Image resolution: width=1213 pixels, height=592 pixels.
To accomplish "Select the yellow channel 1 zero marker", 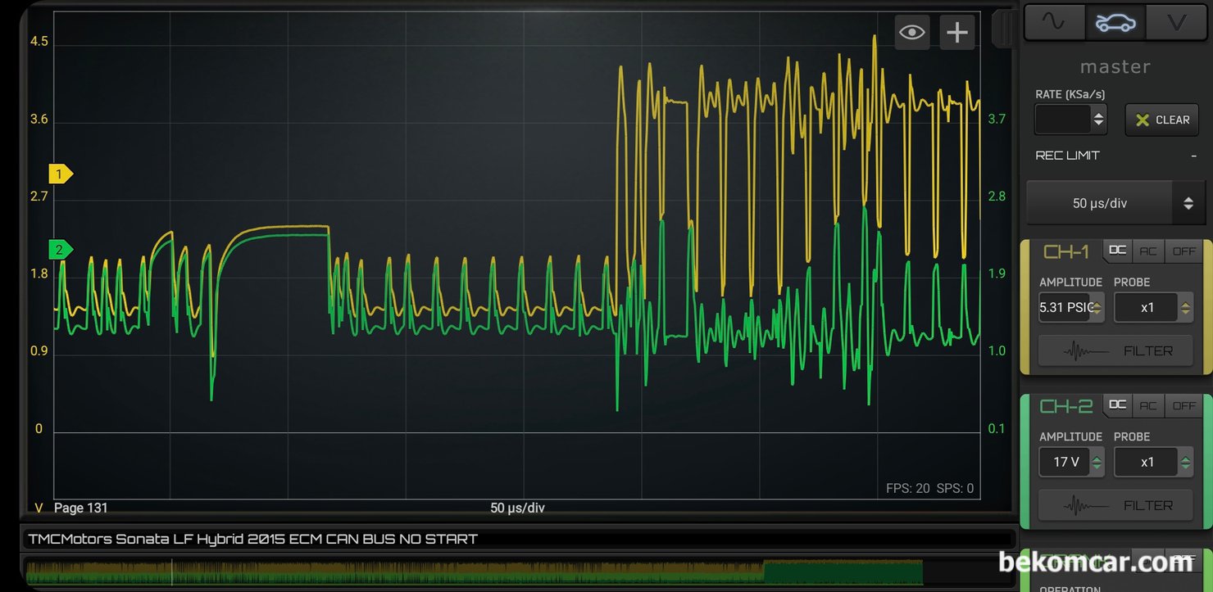I will pos(61,174).
